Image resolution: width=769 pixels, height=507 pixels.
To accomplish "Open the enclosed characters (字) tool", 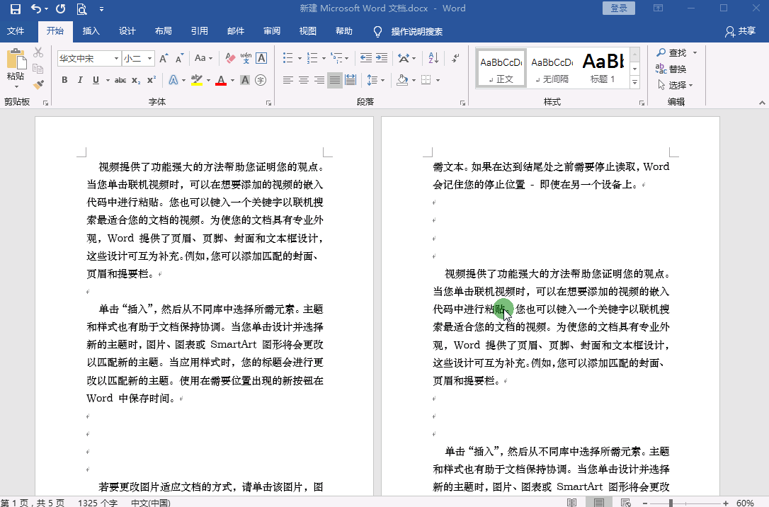I will coord(261,80).
